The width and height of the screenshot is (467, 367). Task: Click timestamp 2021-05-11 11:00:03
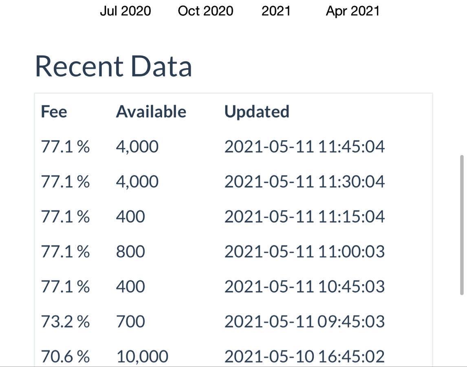point(304,252)
